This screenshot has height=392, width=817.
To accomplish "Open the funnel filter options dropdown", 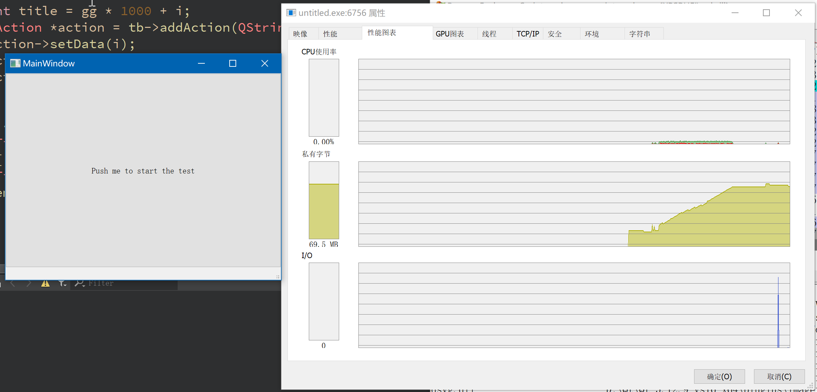I will 62,284.
